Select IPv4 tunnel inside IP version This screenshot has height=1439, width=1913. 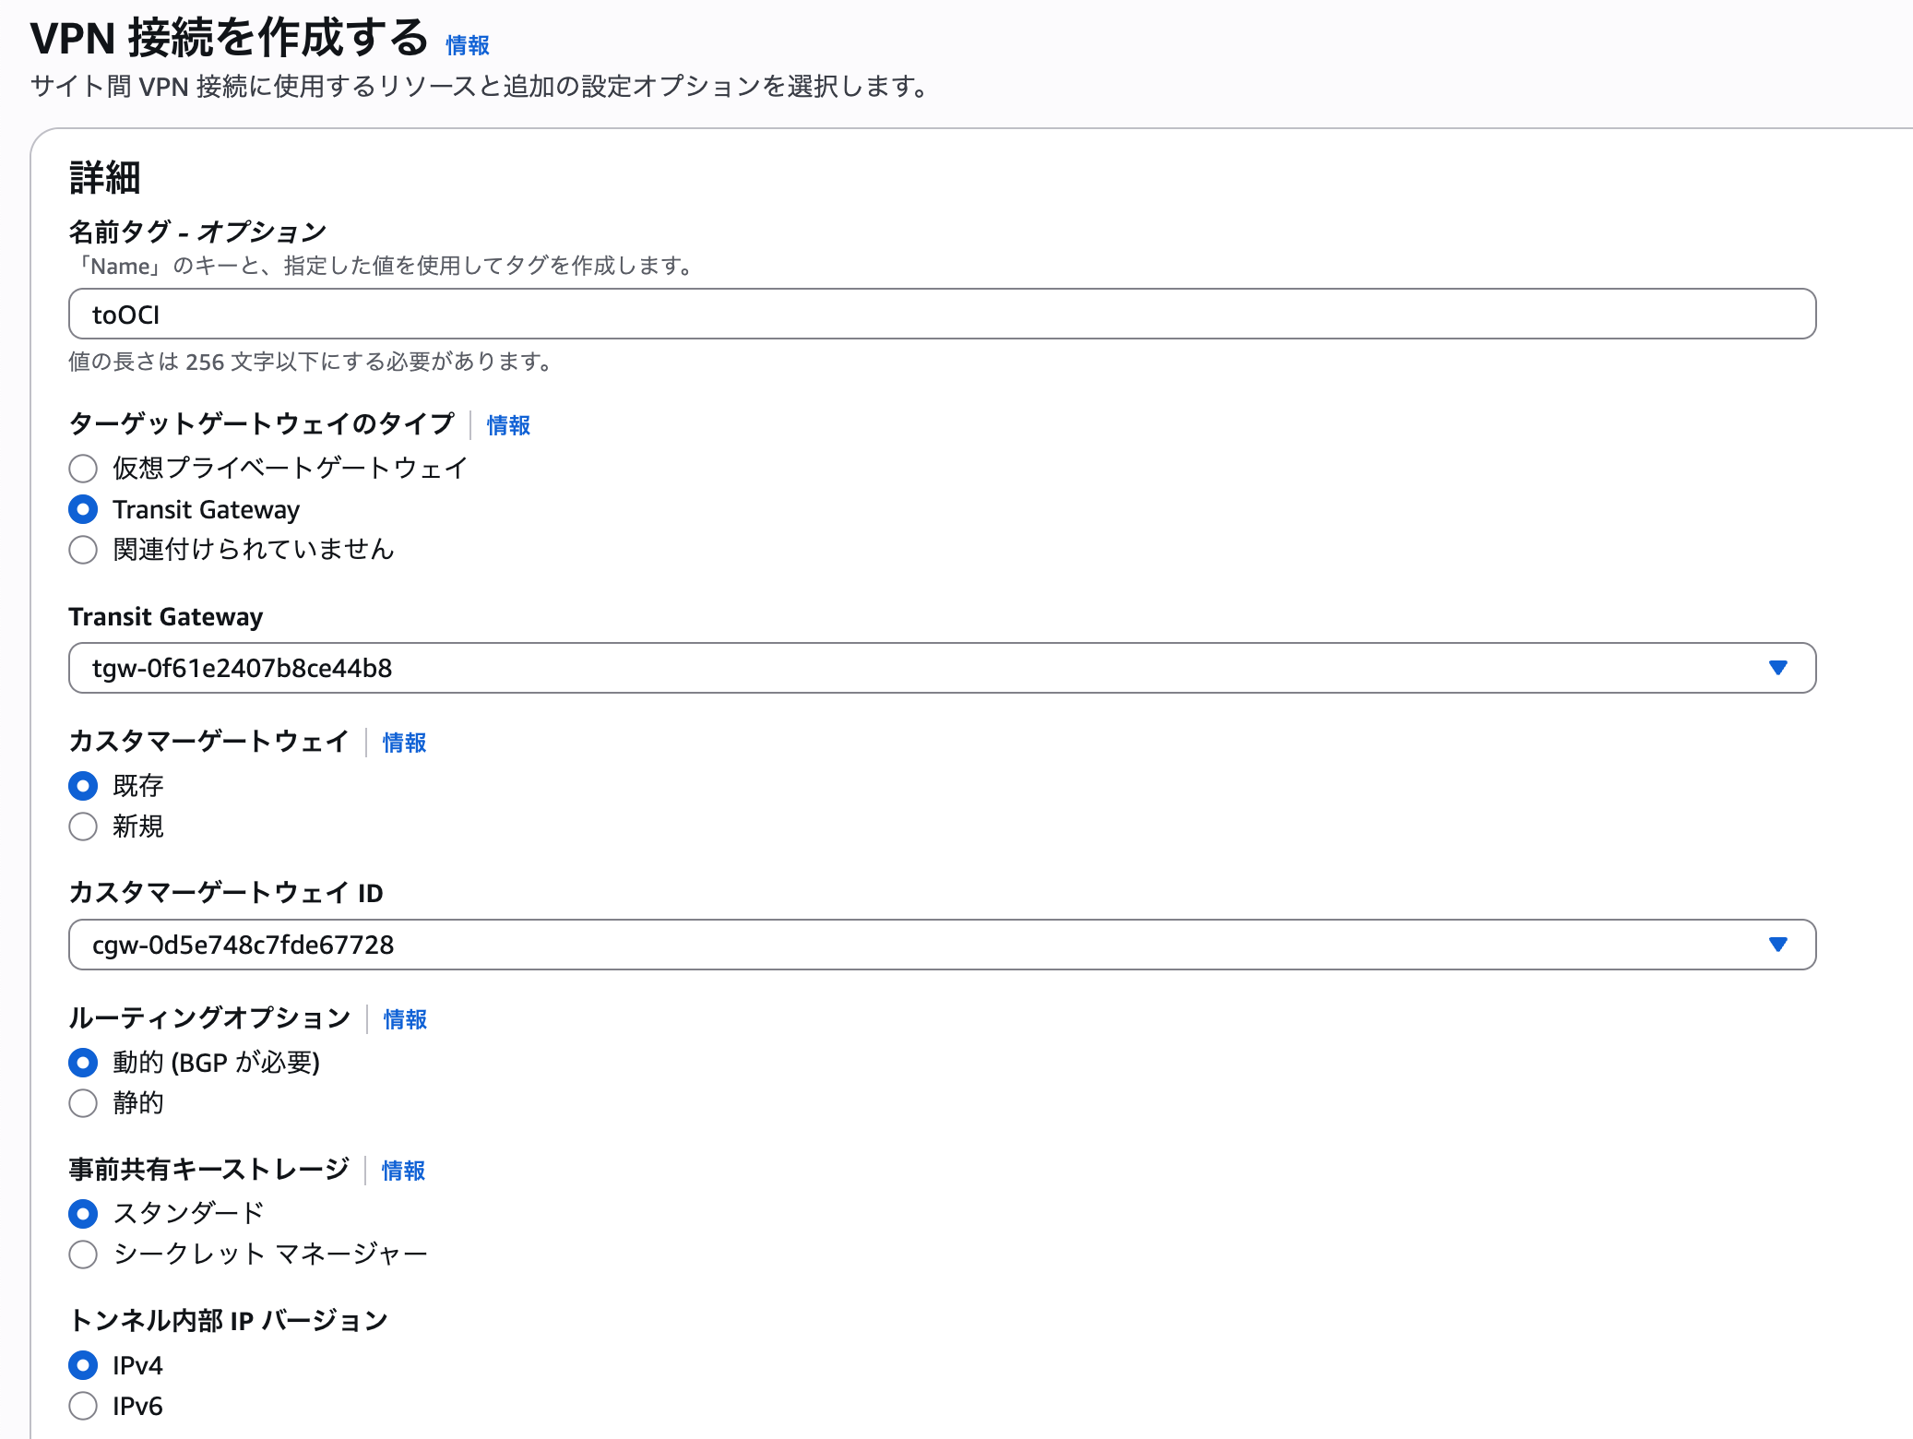[83, 1365]
